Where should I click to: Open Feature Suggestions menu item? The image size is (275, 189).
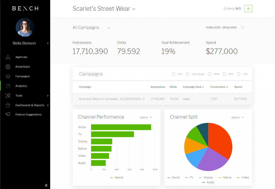click(x=28, y=115)
